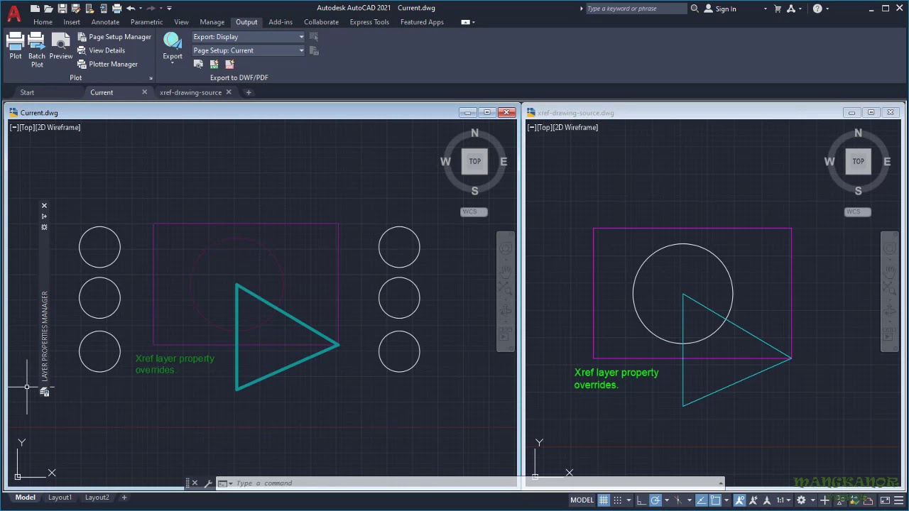Click the Export globe icon
Image resolution: width=909 pixels, height=511 pixels.
tap(173, 40)
